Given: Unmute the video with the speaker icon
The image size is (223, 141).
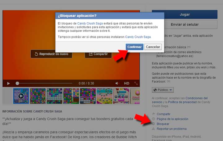Looking at the screenshot, I should click(x=118, y=83).
